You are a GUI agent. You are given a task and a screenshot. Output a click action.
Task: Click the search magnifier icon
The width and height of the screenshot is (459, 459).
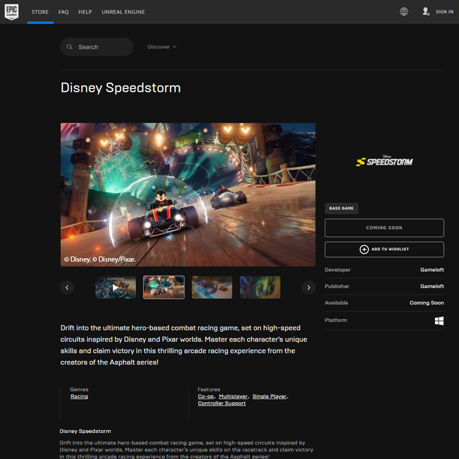coord(69,47)
